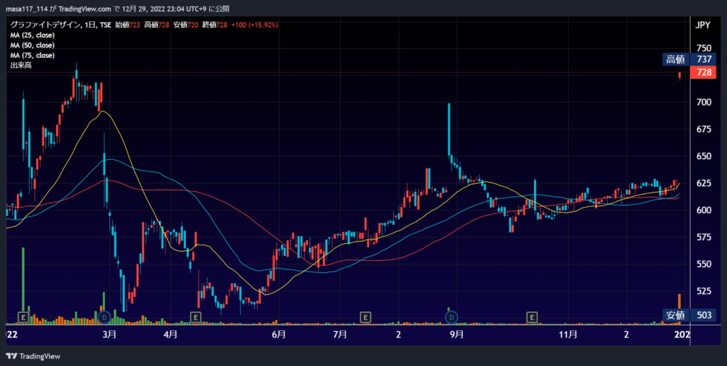This screenshot has height=366, width=727.
Task: Click the tall orange volume bar at far right
Action: pos(679,308)
